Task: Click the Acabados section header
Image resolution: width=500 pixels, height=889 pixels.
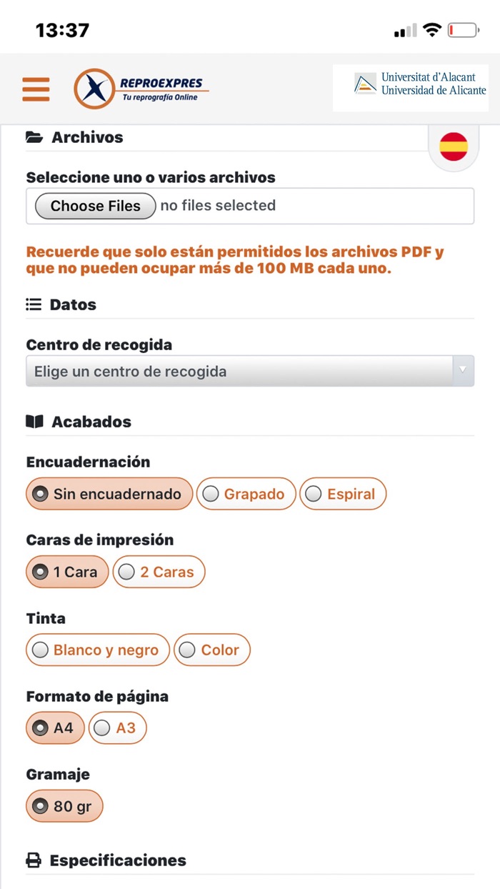Action: [91, 421]
